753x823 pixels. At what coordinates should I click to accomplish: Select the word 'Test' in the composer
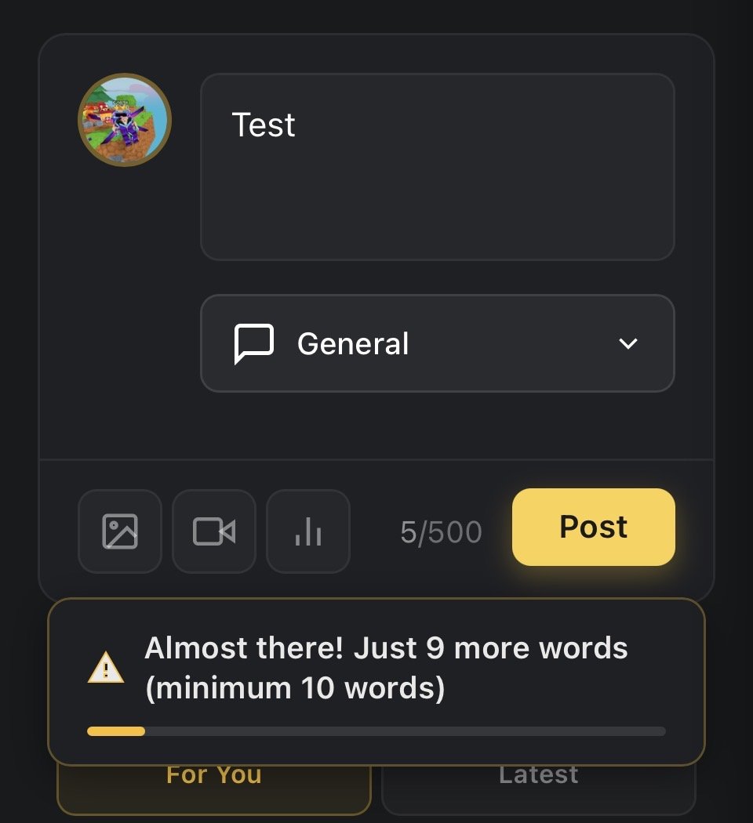264,124
